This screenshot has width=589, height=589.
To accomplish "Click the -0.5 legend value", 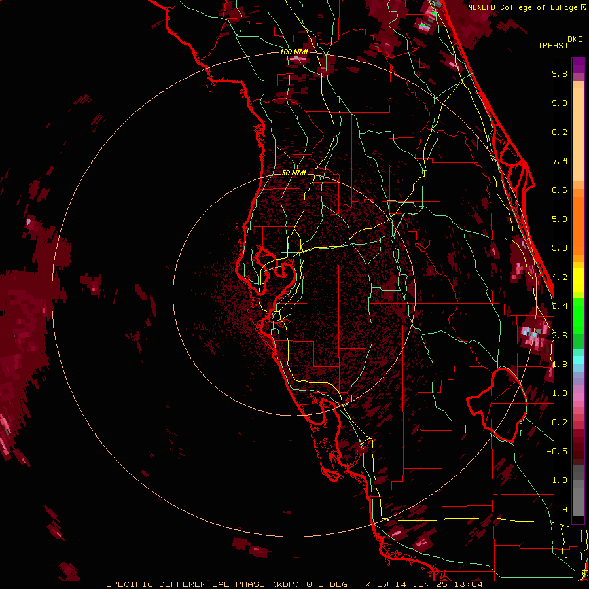I will point(557,452).
